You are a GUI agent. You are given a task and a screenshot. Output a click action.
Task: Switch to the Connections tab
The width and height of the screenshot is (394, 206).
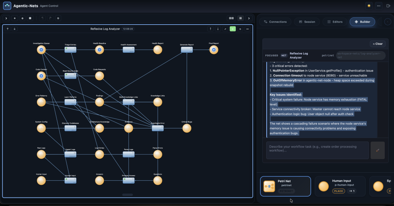[x=275, y=22]
